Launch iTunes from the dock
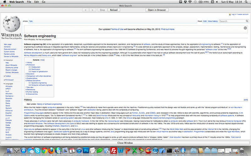Image resolution: width=251 pixels, height=156 pixels. [79, 150]
